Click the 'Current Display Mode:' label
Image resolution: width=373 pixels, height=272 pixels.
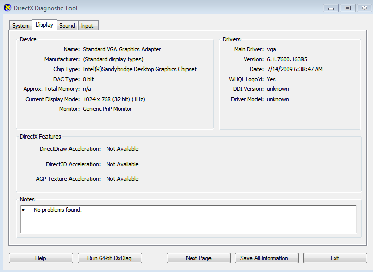point(53,99)
